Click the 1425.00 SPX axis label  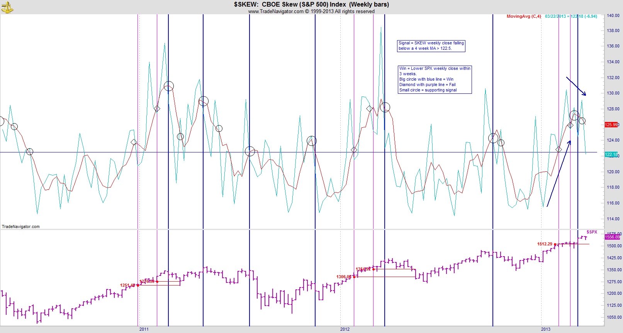coord(614,258)
